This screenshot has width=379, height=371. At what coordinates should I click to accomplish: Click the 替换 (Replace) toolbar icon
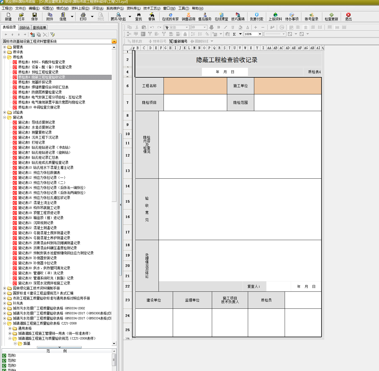152,17
